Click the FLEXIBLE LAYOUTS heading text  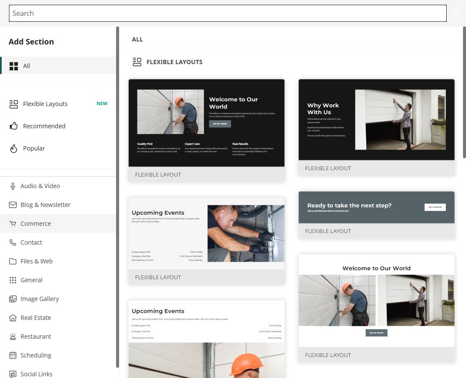click(x=174, y=62)
